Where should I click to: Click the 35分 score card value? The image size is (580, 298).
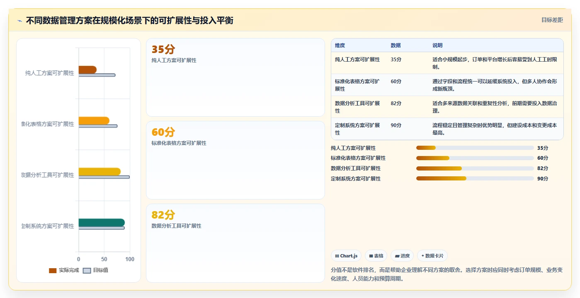(163, 49)
